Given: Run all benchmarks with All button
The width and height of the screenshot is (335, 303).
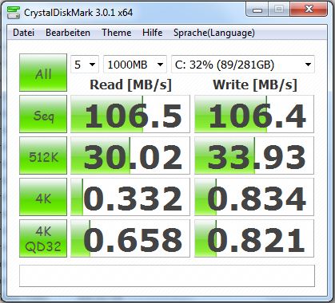Looking at the screenshot, I should [x=43, y=73].
